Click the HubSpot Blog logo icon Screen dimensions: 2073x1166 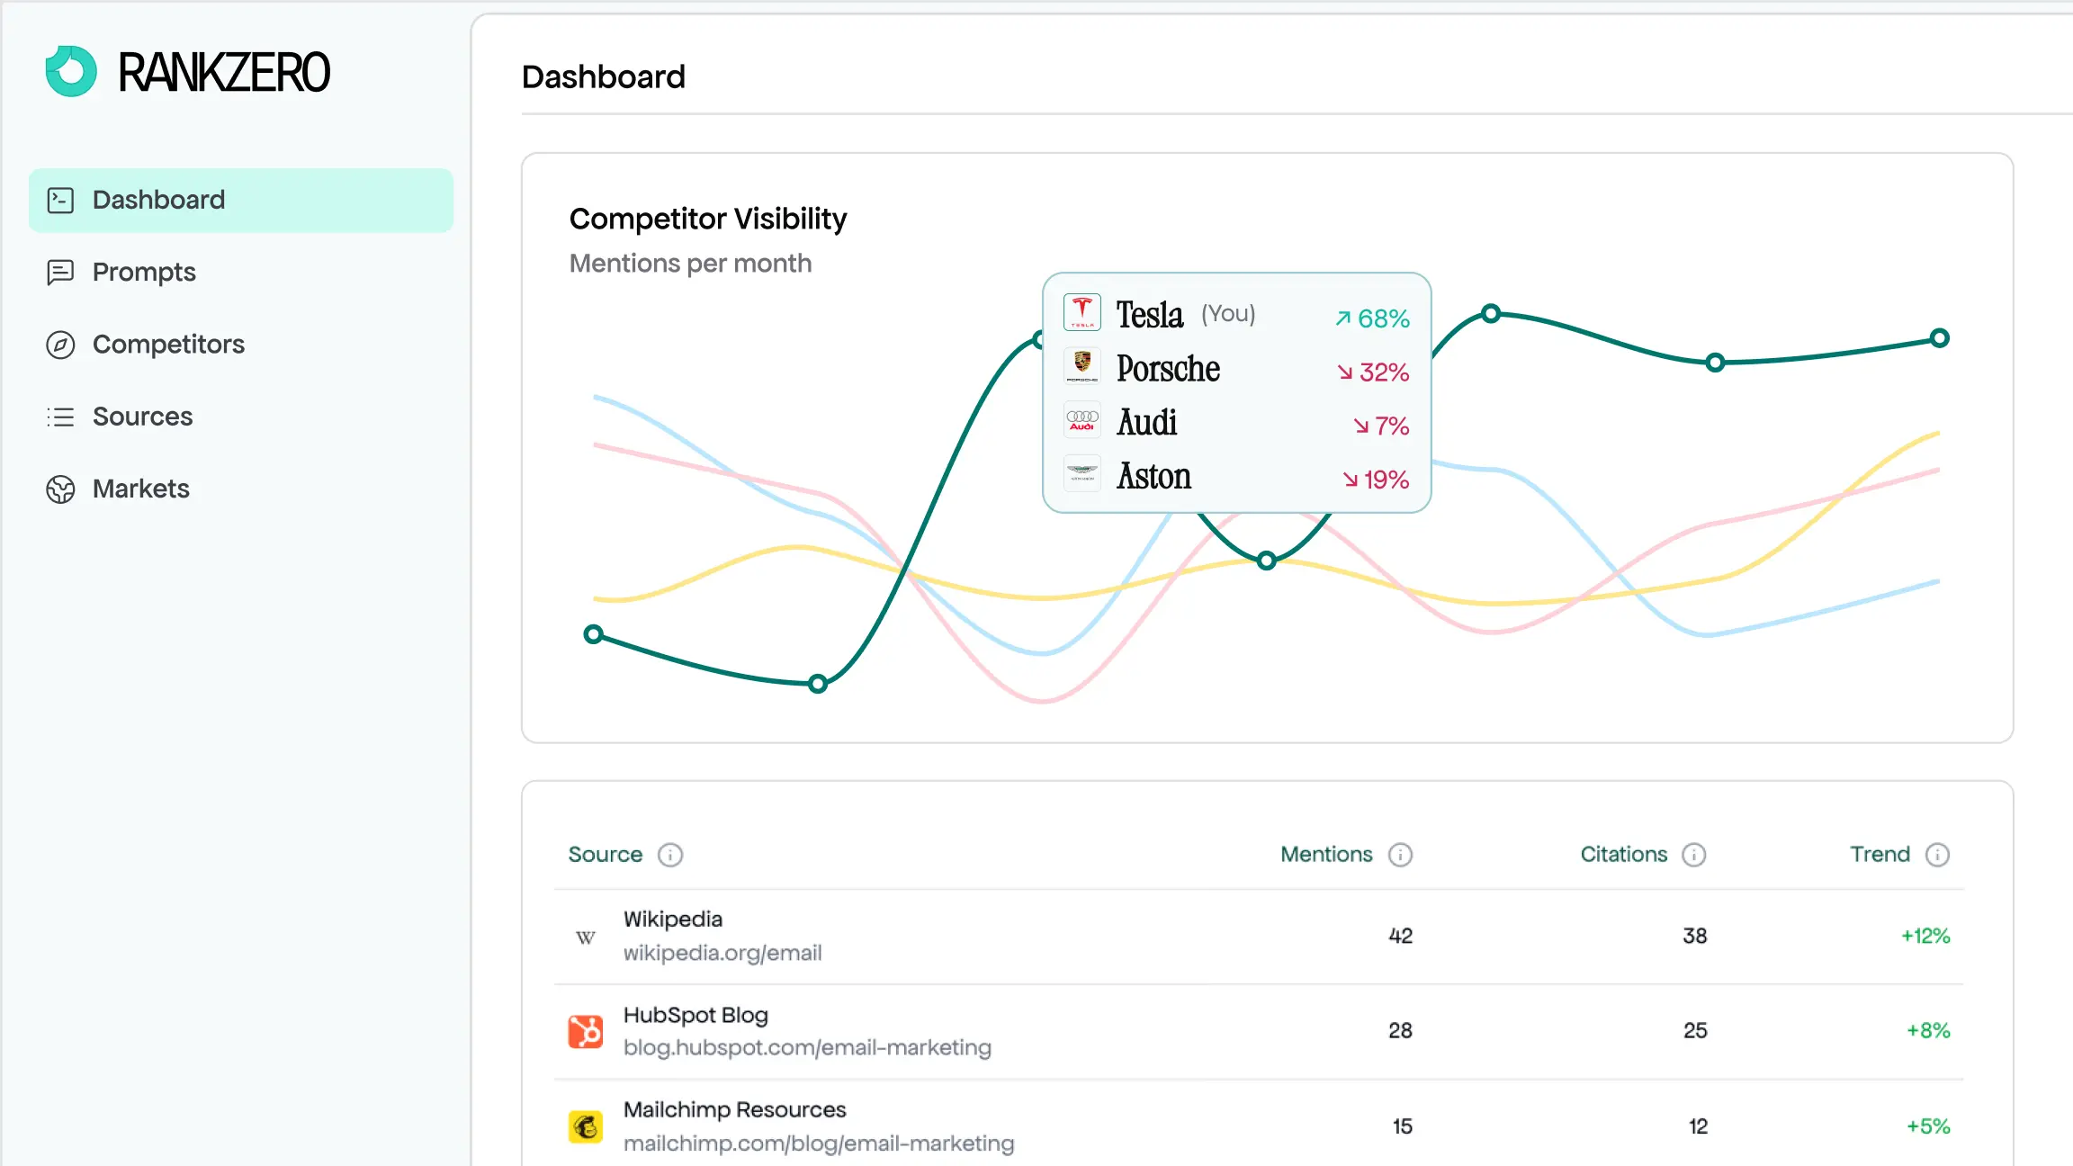click(x=586, y=1031)
